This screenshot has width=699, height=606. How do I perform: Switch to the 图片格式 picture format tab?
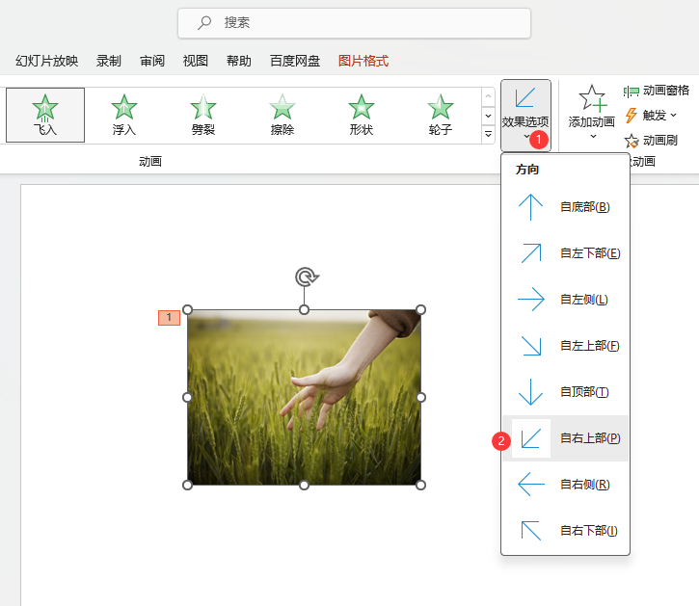click(x=363, y=61)
